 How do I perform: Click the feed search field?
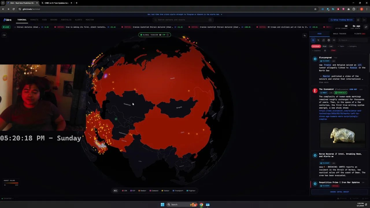352,40
